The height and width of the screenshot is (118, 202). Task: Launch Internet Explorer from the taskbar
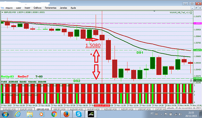click(17, 114)
